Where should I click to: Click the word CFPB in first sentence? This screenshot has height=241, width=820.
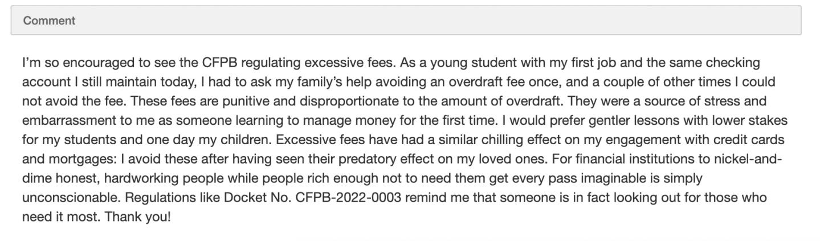point(217,62)
